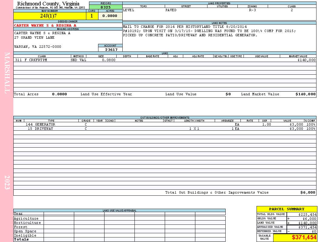
Task: Select the red taxable value $371,454
Action: 304,237
